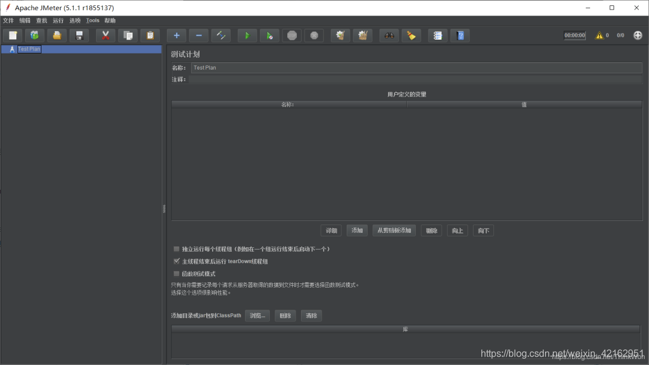Open the search dialog with binoculars icon

click(389, 35)
